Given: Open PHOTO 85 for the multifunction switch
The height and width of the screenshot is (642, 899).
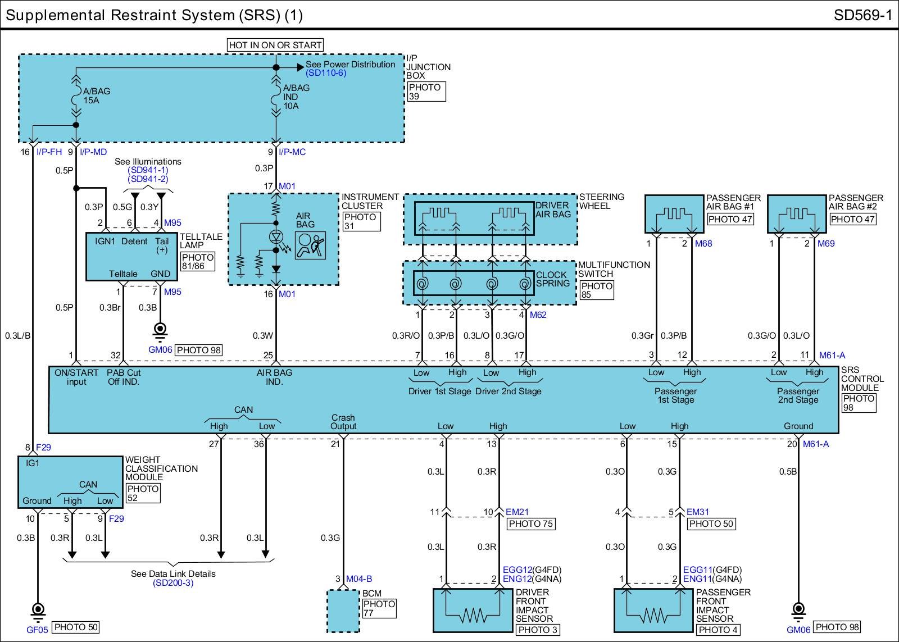Looking at the screenshot, I should click(597, 290).
